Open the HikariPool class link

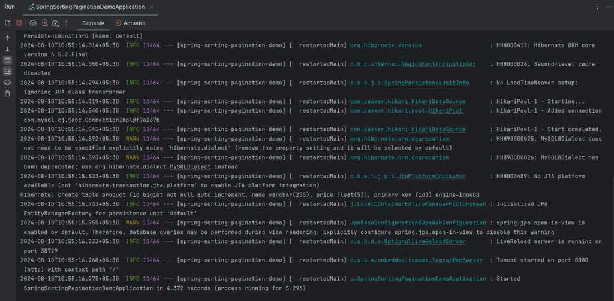[446, 111]
